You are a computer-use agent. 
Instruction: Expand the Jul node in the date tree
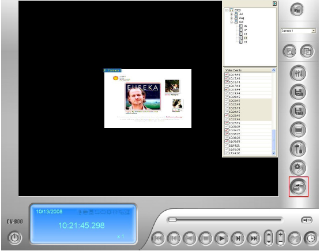(231, 14)
